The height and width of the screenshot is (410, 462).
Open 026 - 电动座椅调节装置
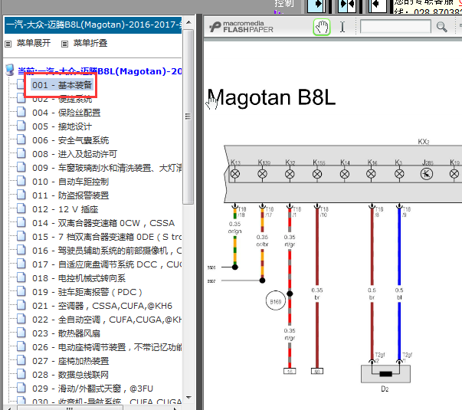[x=106, y=347]
